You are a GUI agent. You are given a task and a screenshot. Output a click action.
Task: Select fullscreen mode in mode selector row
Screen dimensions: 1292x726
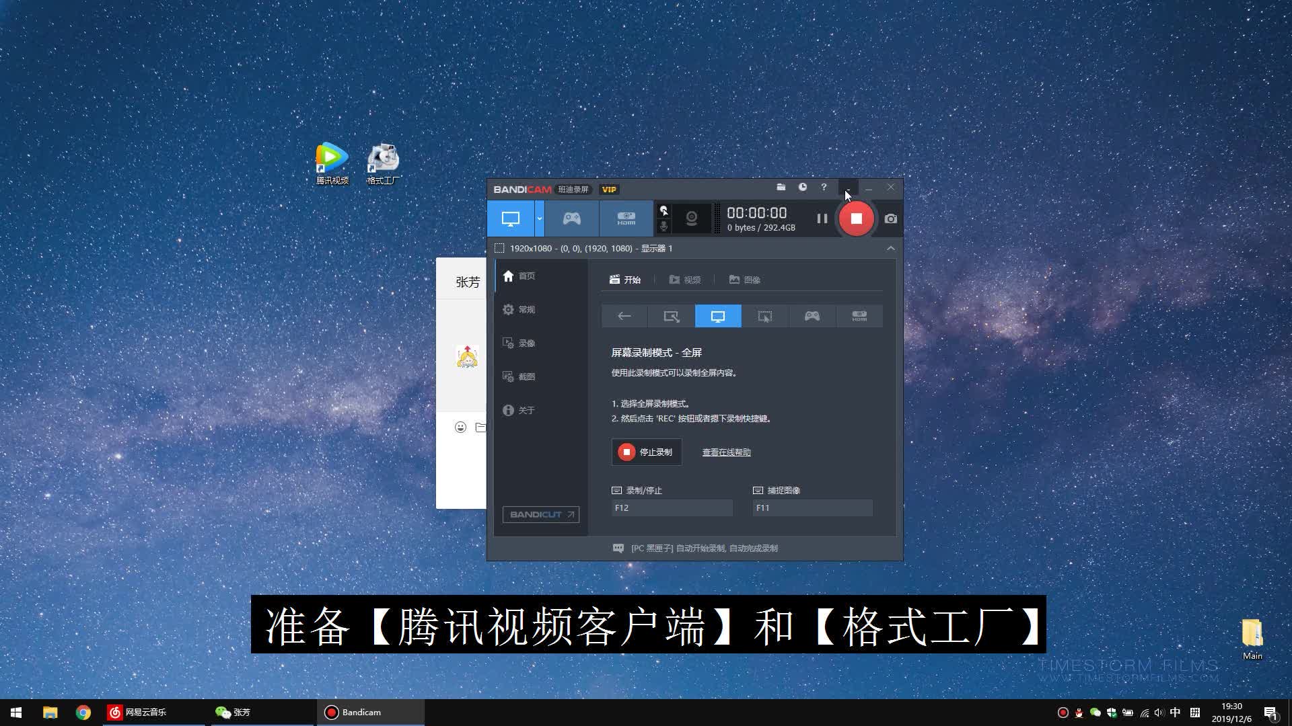click(x=718, y=316)
